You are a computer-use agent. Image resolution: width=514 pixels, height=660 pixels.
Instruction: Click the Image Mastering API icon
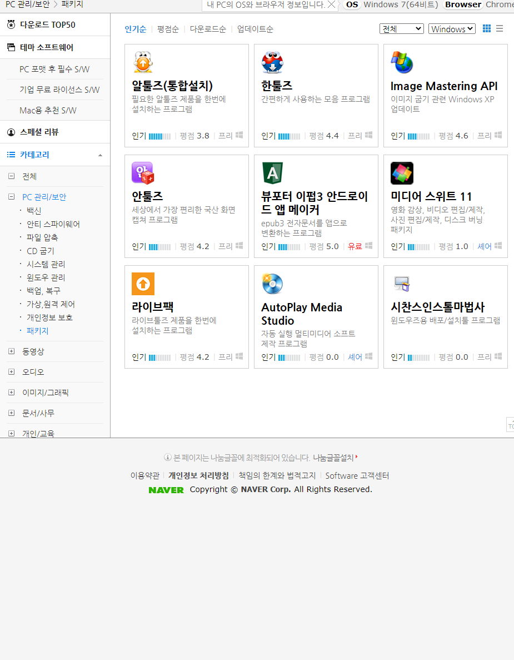(x=402, y=62)
